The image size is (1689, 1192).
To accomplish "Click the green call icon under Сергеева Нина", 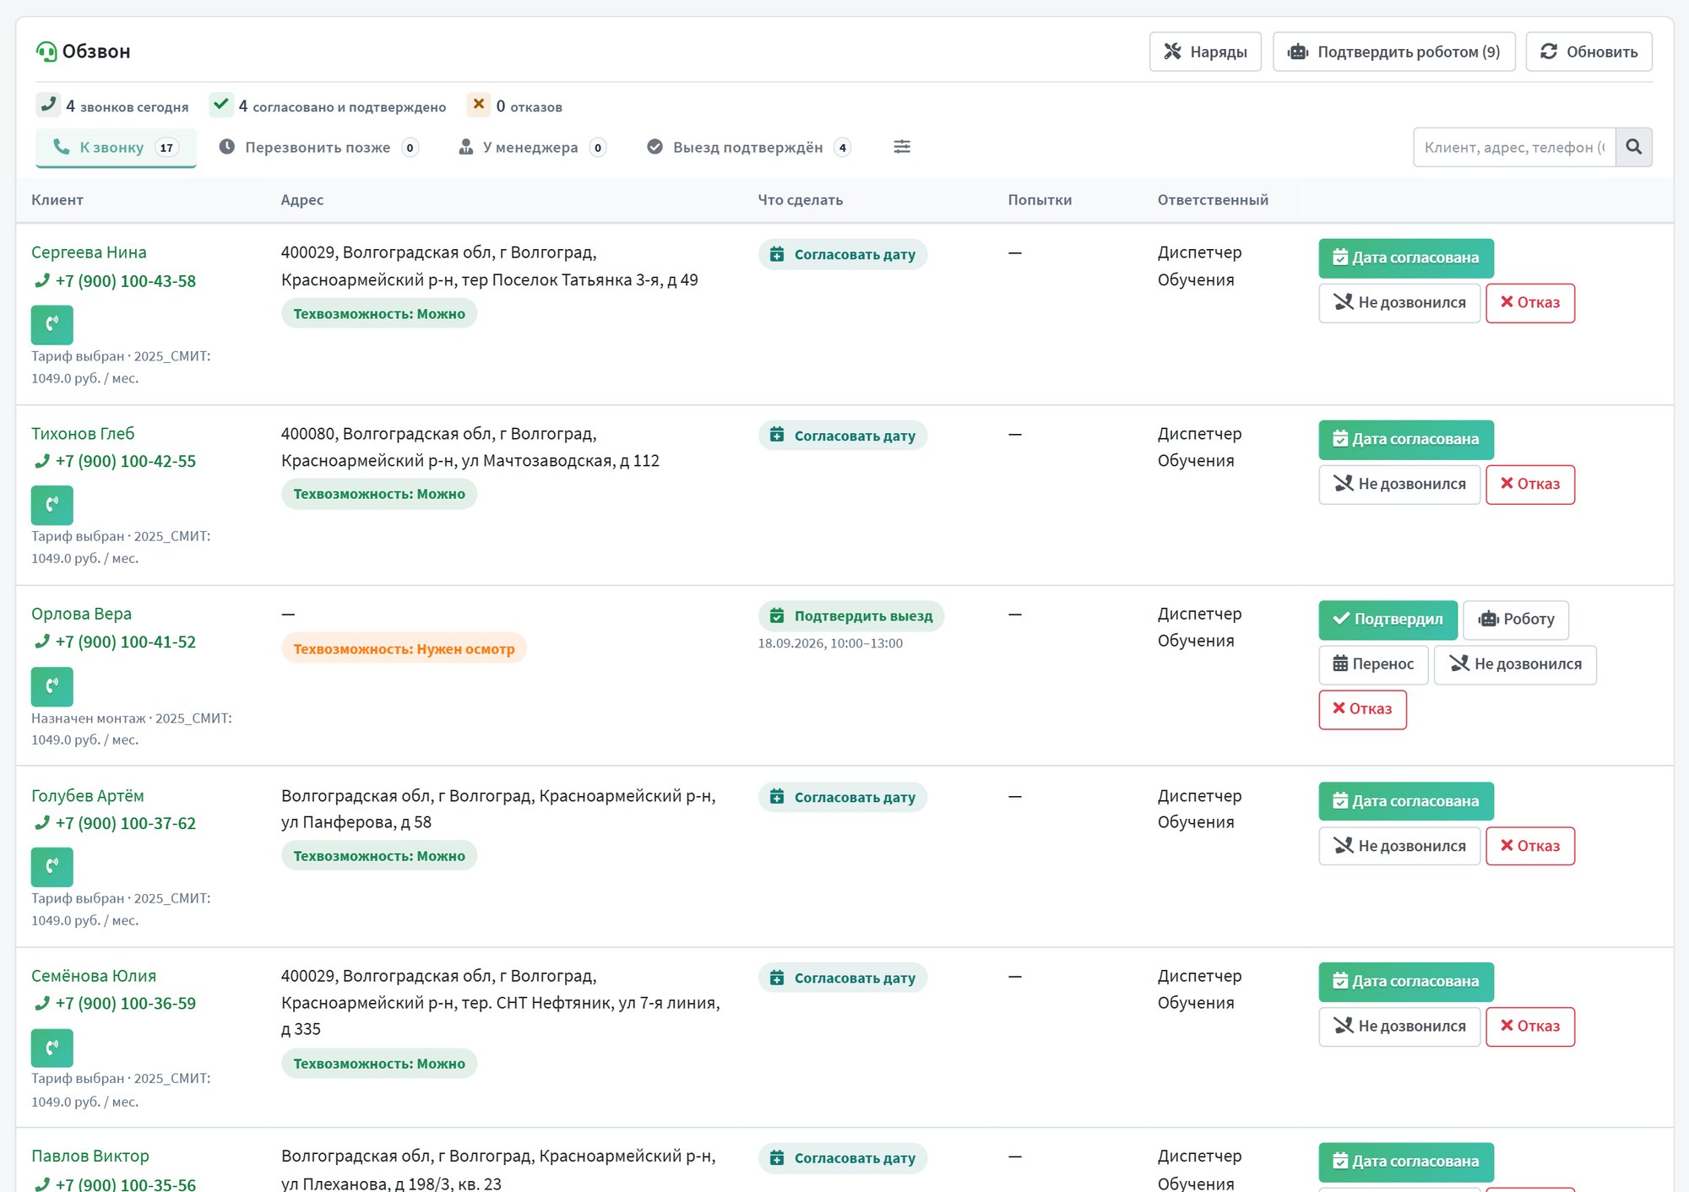I will point(52,324).
